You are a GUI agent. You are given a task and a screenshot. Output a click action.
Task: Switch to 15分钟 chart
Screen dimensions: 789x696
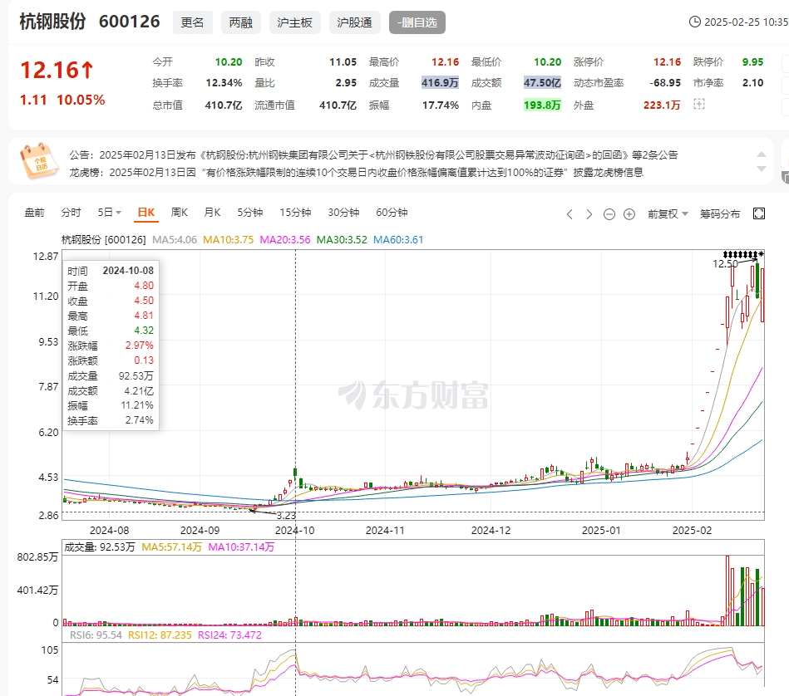tap(295, 213)
